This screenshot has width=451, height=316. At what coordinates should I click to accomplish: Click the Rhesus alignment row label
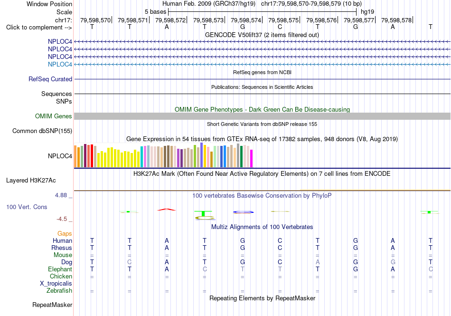coord(62,248)
